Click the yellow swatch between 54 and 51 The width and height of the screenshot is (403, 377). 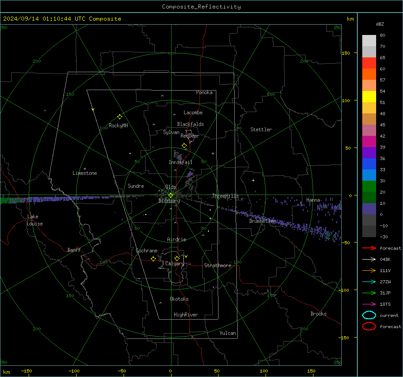click(369, 96)
